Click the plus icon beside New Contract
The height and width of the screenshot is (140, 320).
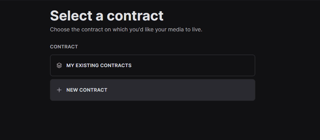(x=59, y=90)
